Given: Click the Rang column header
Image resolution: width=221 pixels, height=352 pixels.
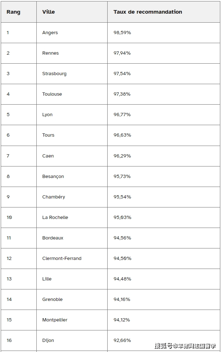Looking at the screenshot, I should (x=13, y=12).
